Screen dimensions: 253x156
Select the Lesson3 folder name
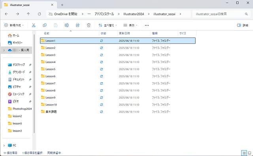tap(50, 55)
